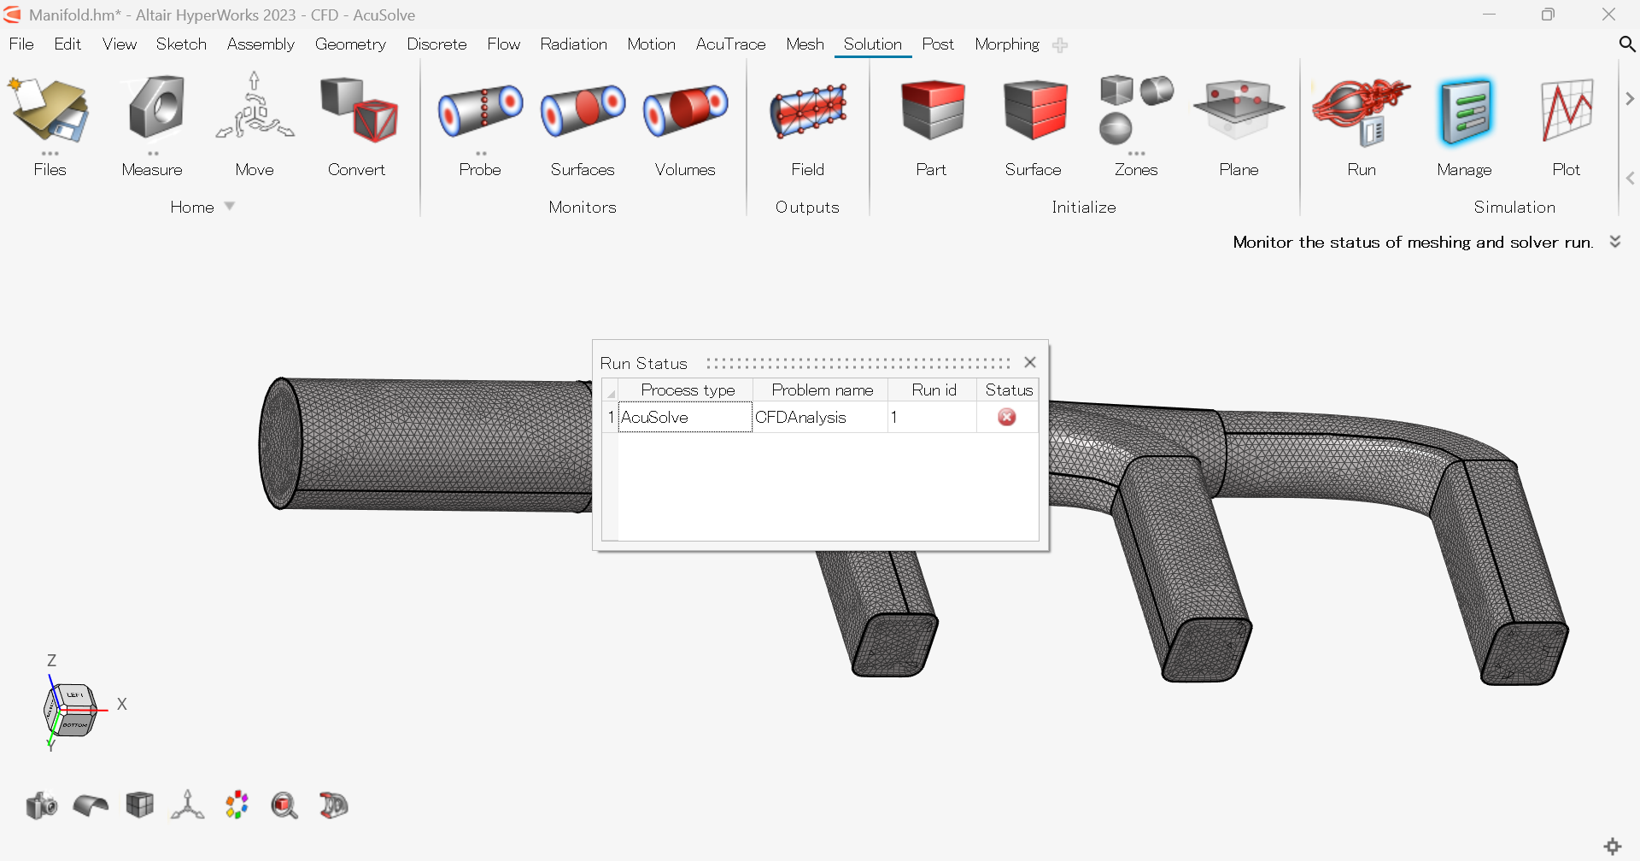Viewport: 1640px width, 861px height.
Task: Switch to the Radiation ribbon tab
Action: (573, 44)
